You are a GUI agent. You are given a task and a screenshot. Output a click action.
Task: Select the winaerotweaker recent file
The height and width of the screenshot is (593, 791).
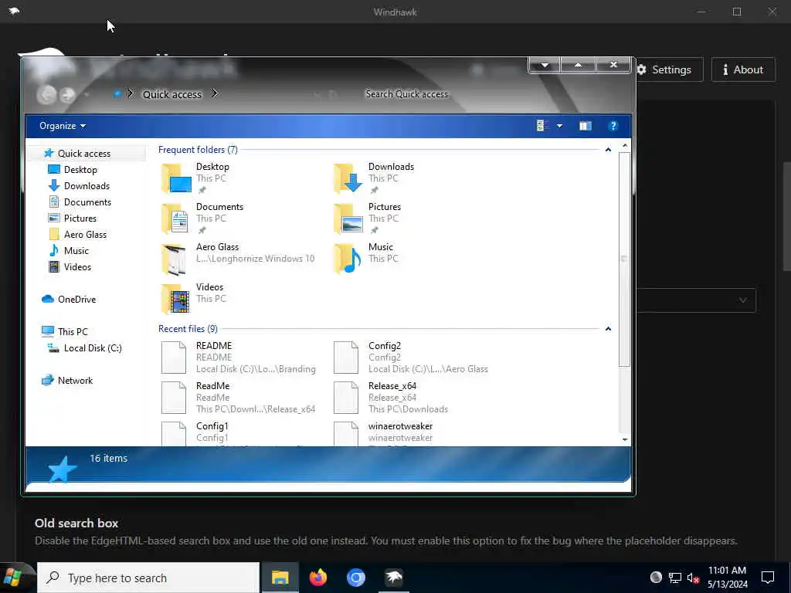385,432
